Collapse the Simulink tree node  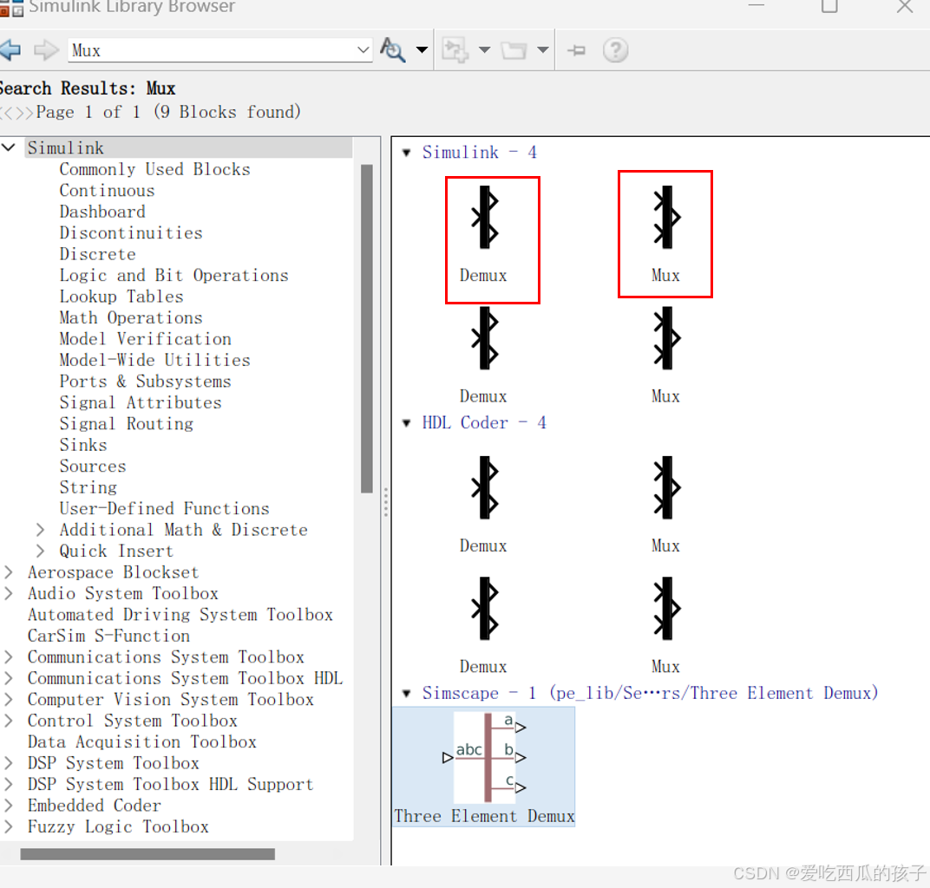click(9, 147)
